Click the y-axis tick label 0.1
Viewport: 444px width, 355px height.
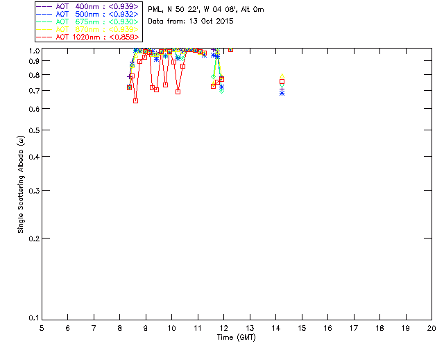click(x=34, y=318)
